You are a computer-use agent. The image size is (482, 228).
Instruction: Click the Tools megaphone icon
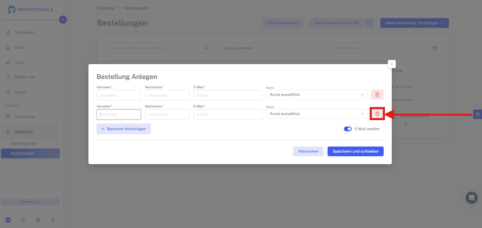point(8,63)
